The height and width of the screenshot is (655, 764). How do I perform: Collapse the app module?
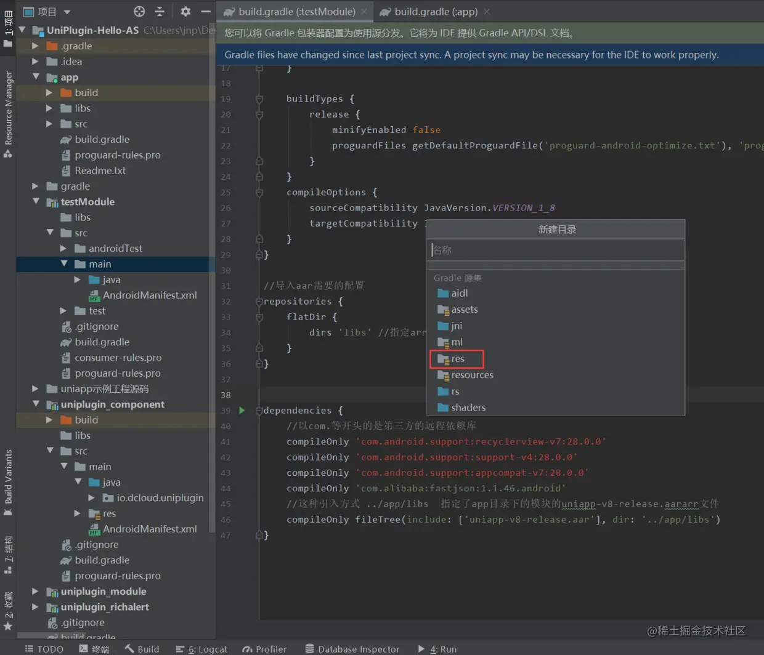tap(36, 76)
